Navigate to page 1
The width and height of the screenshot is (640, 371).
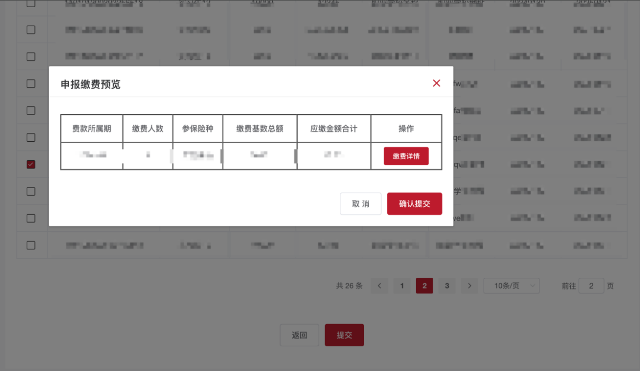[x=402, y=285]
